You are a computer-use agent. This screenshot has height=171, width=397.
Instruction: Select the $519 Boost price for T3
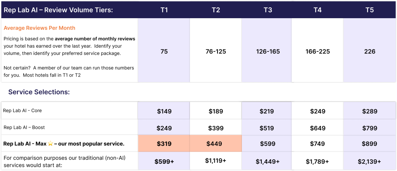[x=268, y=128]
